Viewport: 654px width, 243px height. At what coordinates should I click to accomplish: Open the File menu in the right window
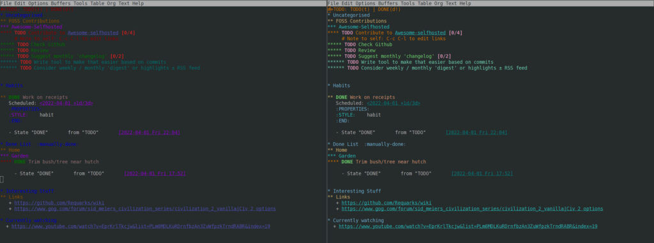click(333, 3)
